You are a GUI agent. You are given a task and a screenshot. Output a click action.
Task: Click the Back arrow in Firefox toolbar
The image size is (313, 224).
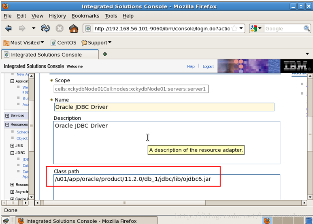(9, 28)
